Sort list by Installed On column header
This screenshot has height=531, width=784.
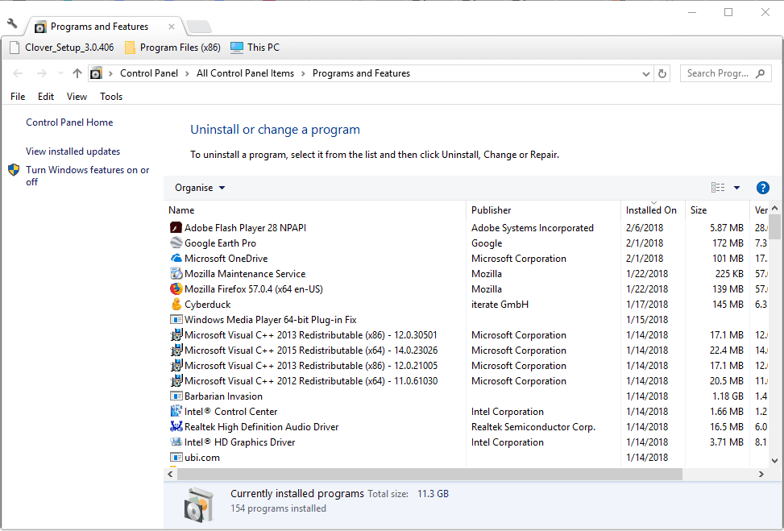(x=651, y=210)
